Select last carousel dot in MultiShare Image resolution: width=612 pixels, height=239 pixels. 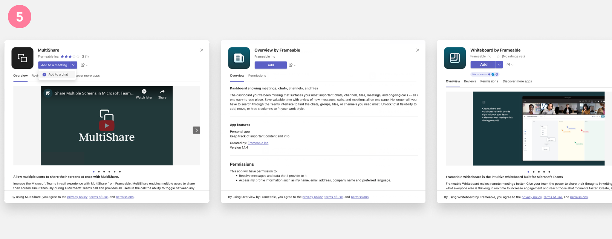point(120,172)
